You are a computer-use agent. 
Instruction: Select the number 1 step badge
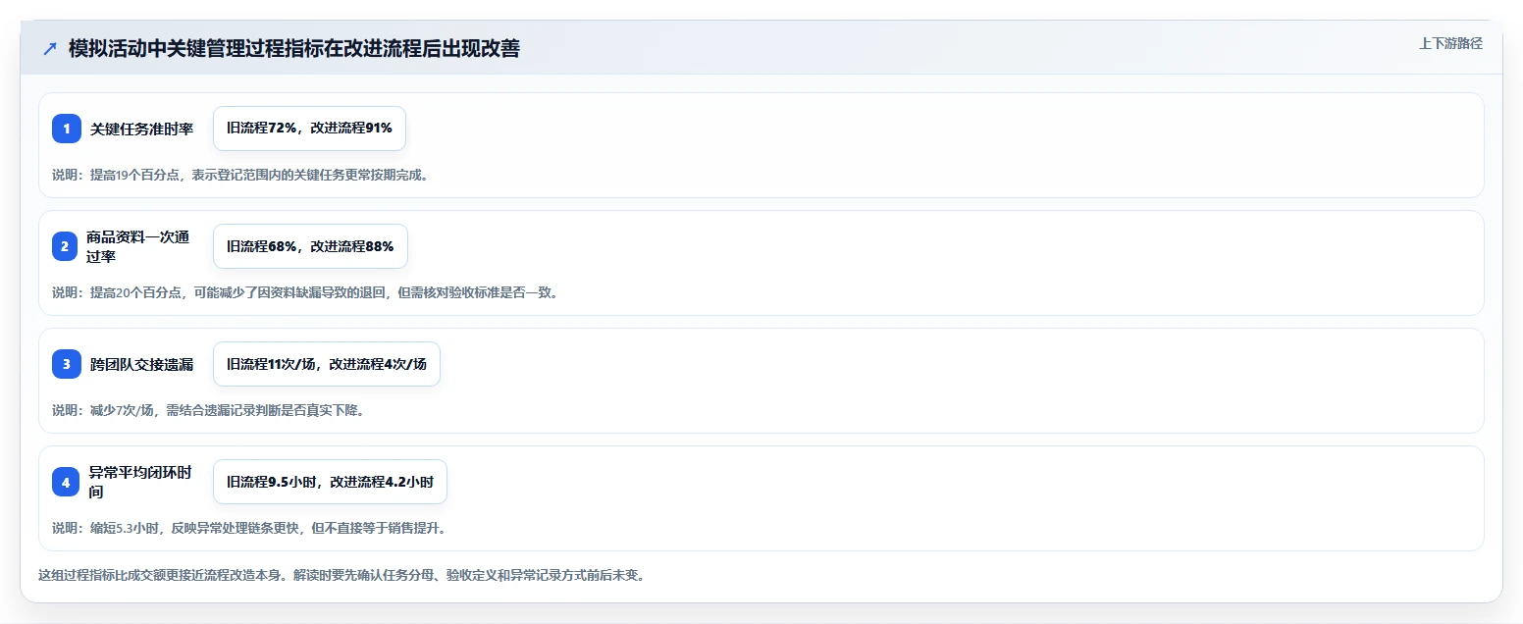point(67,129)
